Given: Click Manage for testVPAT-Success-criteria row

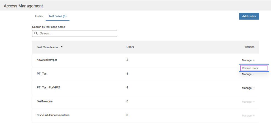Looking at the screenshot, I should pos(248,116).
